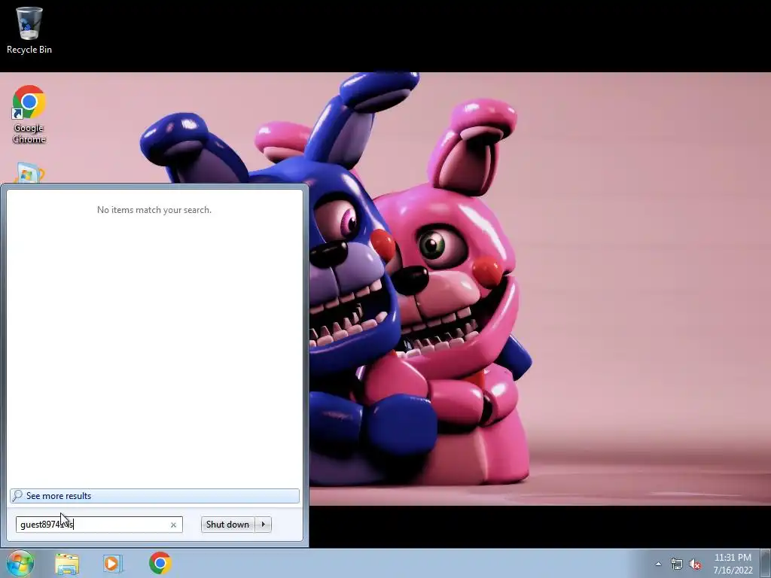Click the Shut down button
Image resolution: width=771 pixels, height=578 pixels.
(227, 525)
